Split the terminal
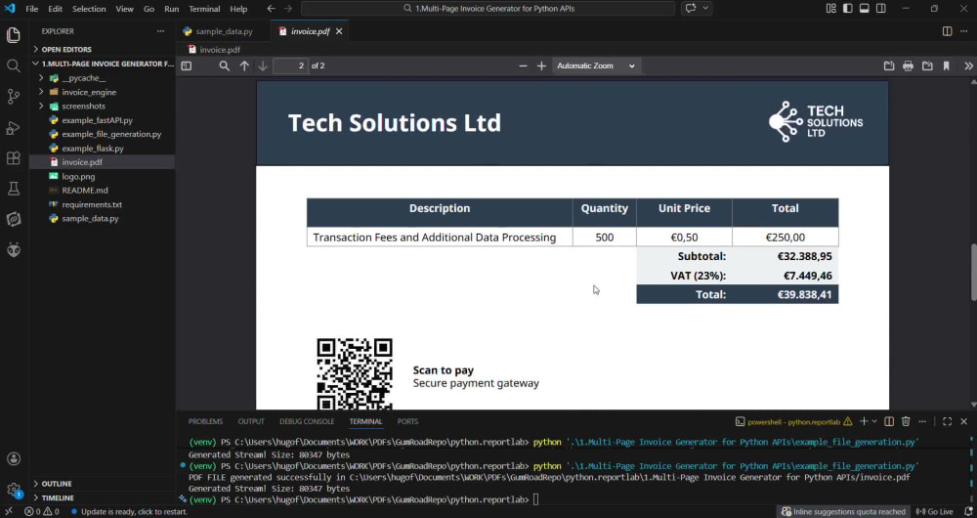The image size is (977, 518). [x=889, y=422]
